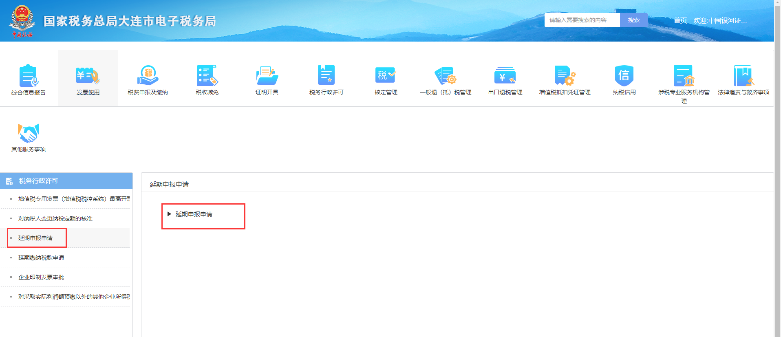Open the 综合信息报告 icon
The height and width of the screenshot is (337, 781).
coord(29,76)
